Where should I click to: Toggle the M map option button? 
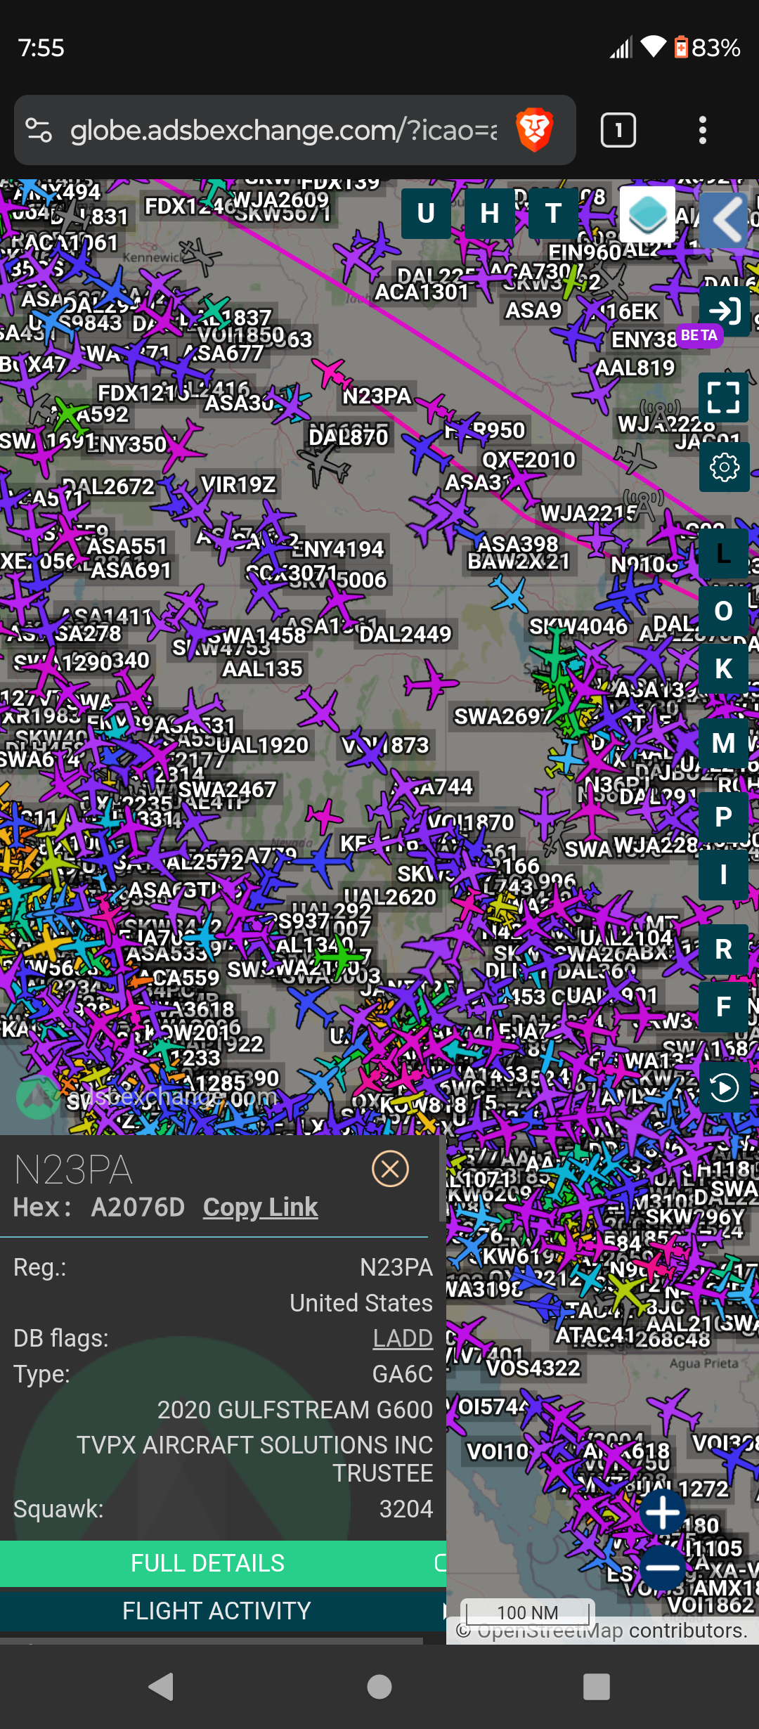coord(724,744)
